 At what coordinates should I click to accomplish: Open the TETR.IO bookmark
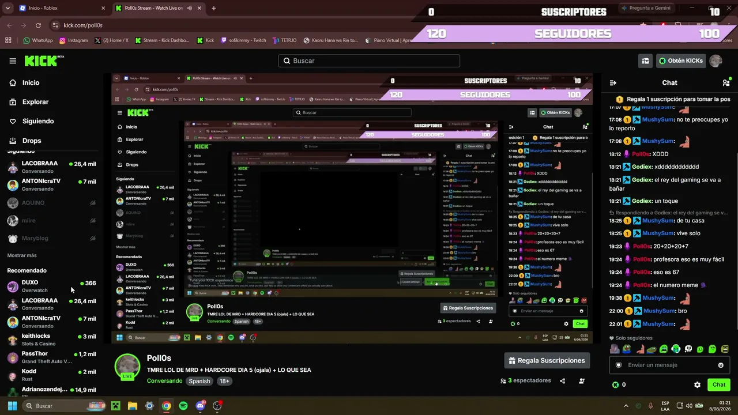(x=285, y=40)
